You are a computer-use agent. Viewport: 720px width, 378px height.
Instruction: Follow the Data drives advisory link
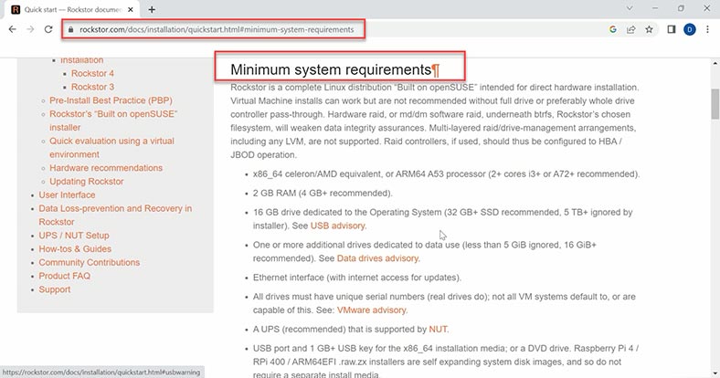(377, 258)
